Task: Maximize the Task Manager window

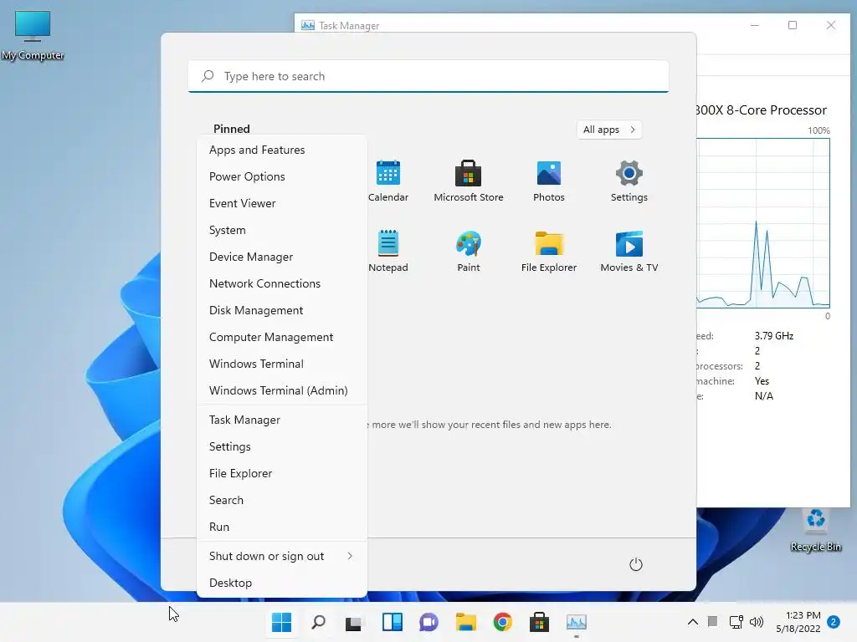Action: [793, 25]
